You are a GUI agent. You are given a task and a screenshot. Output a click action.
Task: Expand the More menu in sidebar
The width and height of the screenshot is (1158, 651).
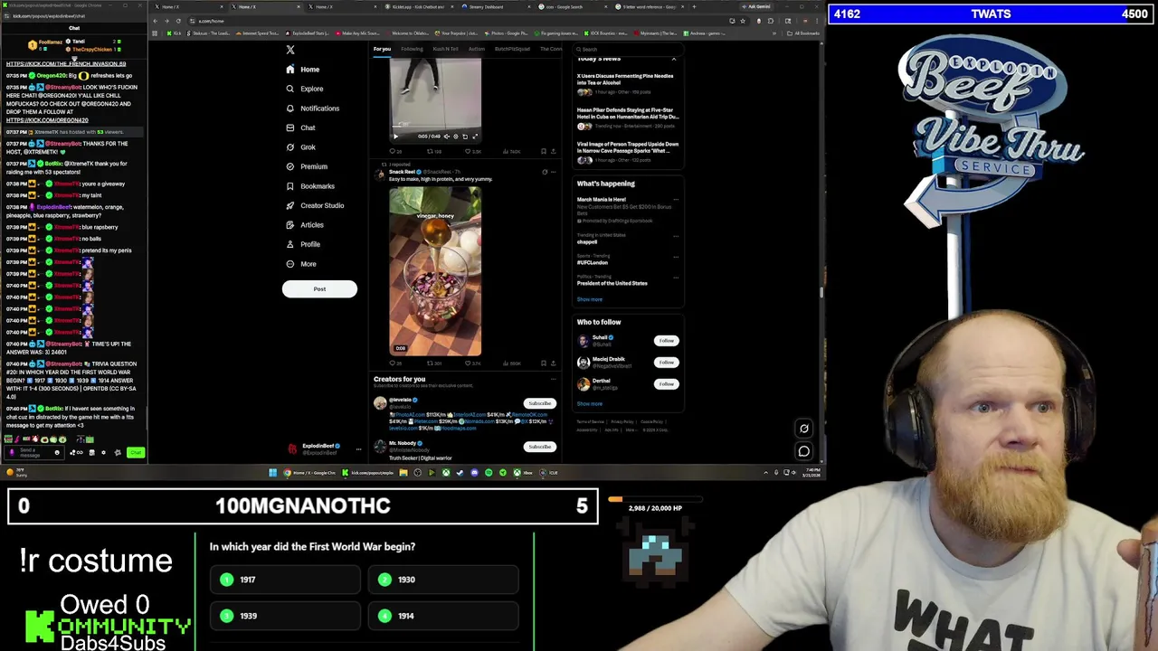301,264
